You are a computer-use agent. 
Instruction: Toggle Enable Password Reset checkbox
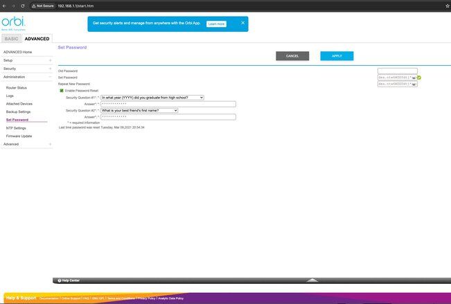62,91
